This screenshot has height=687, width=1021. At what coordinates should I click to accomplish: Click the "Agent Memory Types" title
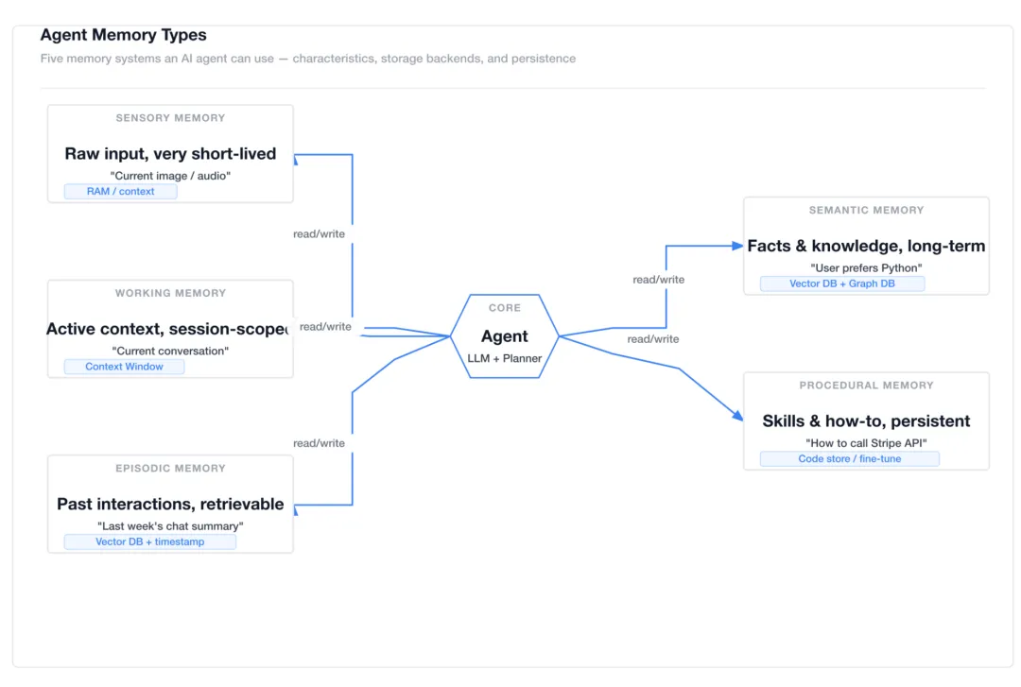tap(123, 35)
